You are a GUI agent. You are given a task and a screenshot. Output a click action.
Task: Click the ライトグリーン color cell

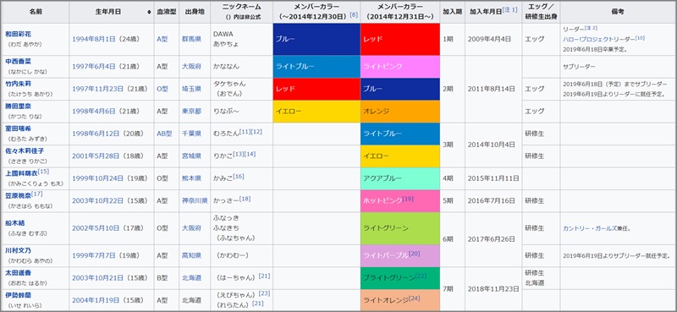[x=399, y=228]
